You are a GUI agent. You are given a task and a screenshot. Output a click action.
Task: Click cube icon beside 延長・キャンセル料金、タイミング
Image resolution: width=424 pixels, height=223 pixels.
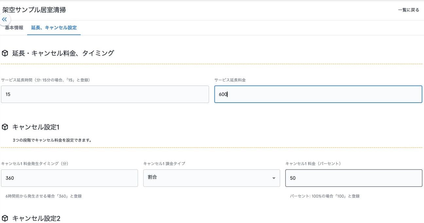coord(5,53)
